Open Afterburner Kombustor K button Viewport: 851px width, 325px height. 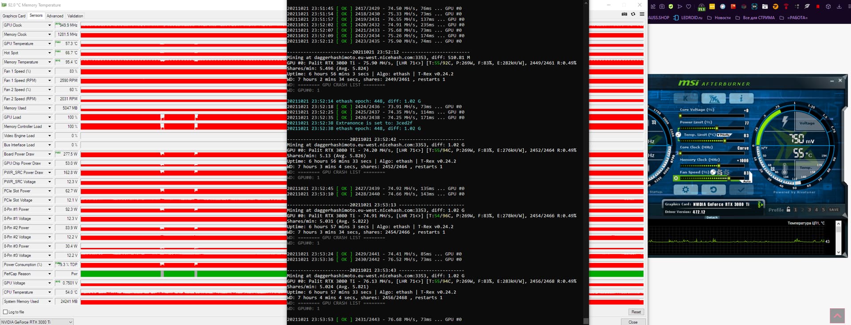(686, 98)
